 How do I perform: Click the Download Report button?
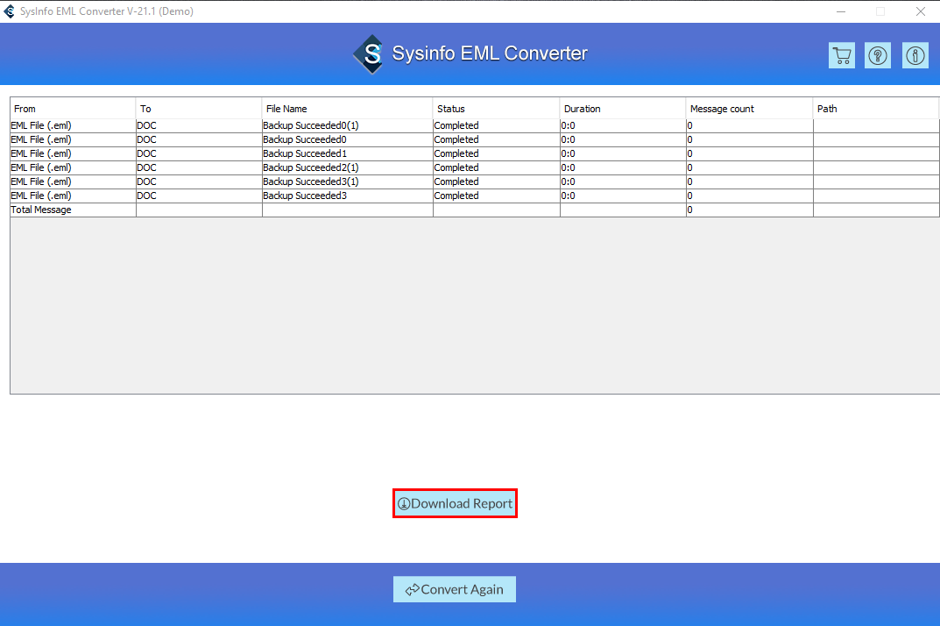pos(455,502)
